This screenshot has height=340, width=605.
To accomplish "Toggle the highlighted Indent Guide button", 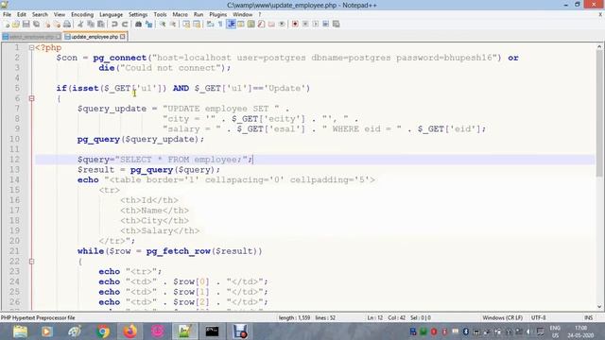I will [231, 25].
